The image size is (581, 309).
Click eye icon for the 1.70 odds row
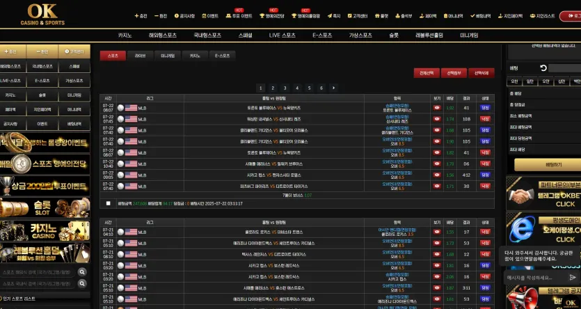pos(437,164)
